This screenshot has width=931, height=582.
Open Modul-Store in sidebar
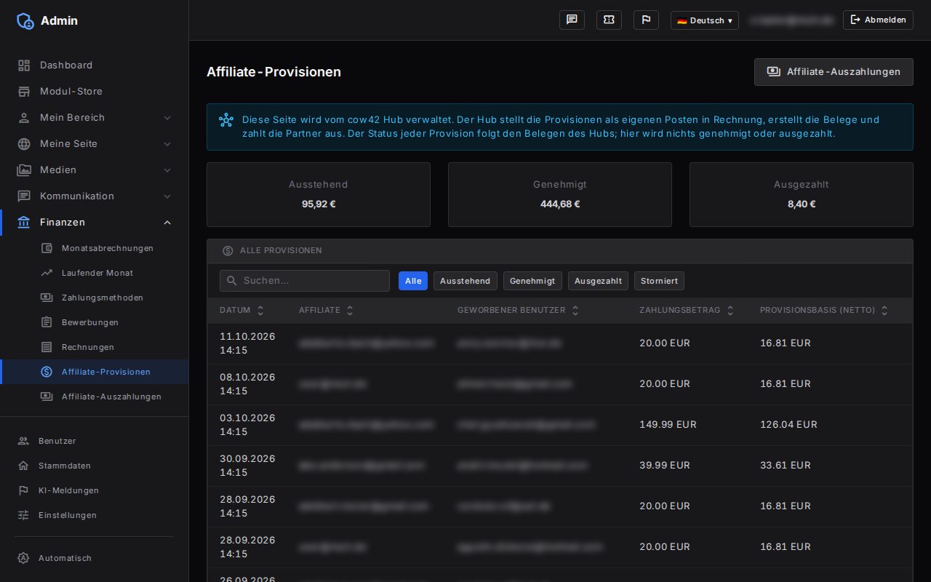(x=95, y=91)
